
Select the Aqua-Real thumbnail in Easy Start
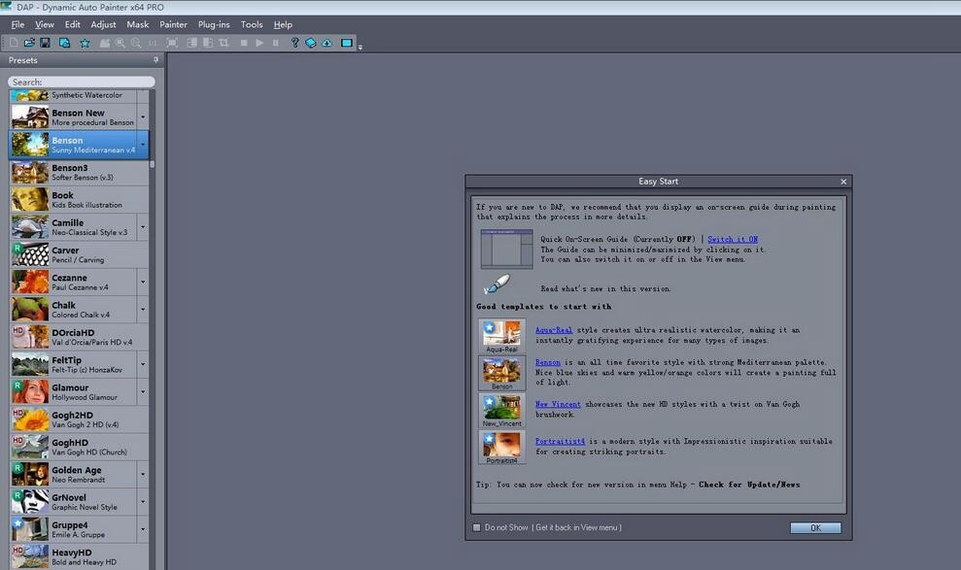coord(502,336)
